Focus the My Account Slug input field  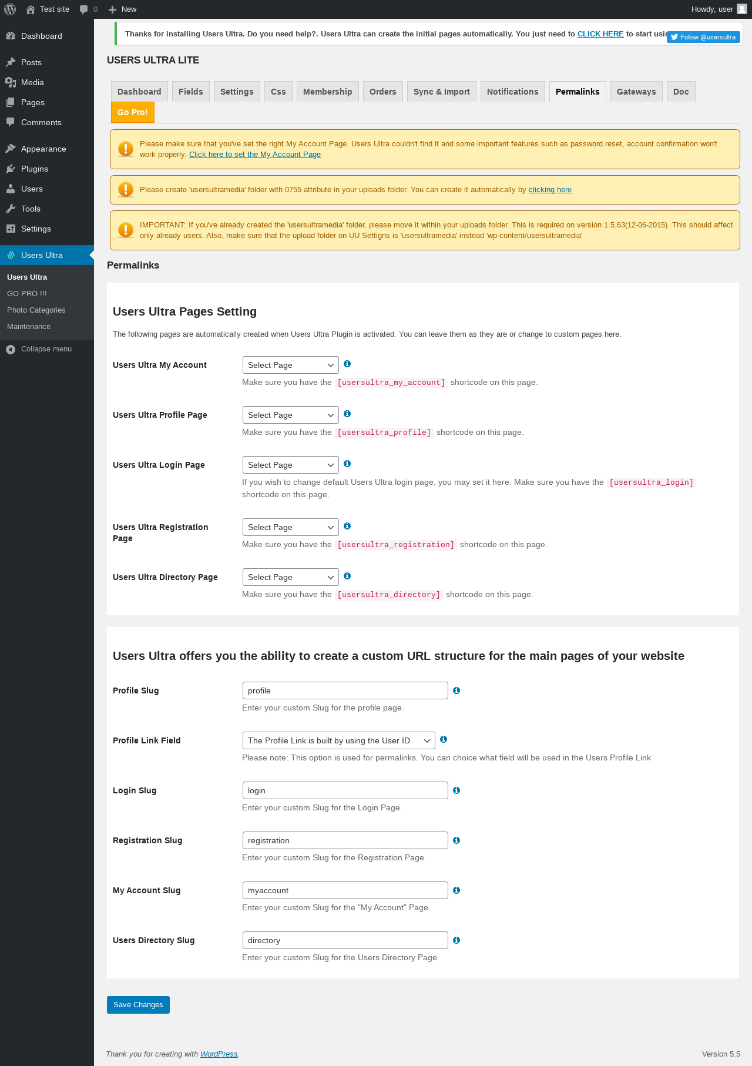pyautogui.click(x=345, y=890)
